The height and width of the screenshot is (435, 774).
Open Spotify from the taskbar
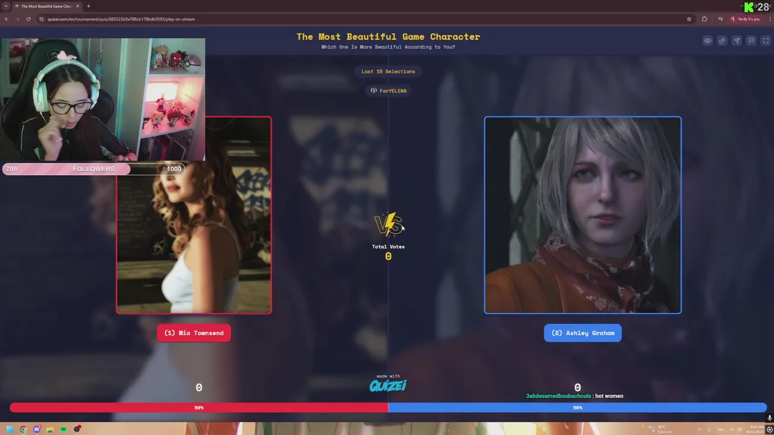click(x=63, y=430)
